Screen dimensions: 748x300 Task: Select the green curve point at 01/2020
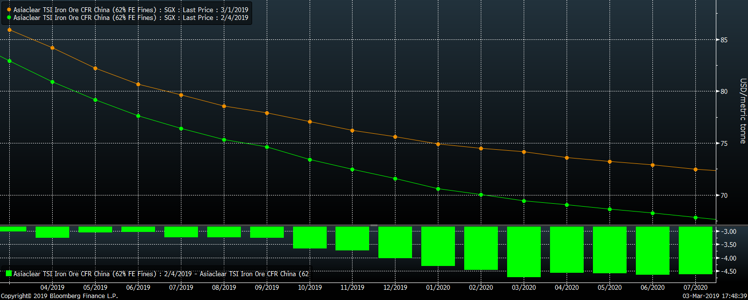(438, 189)
